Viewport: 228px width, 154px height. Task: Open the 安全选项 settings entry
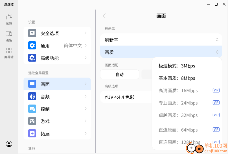tap(57, 33)
